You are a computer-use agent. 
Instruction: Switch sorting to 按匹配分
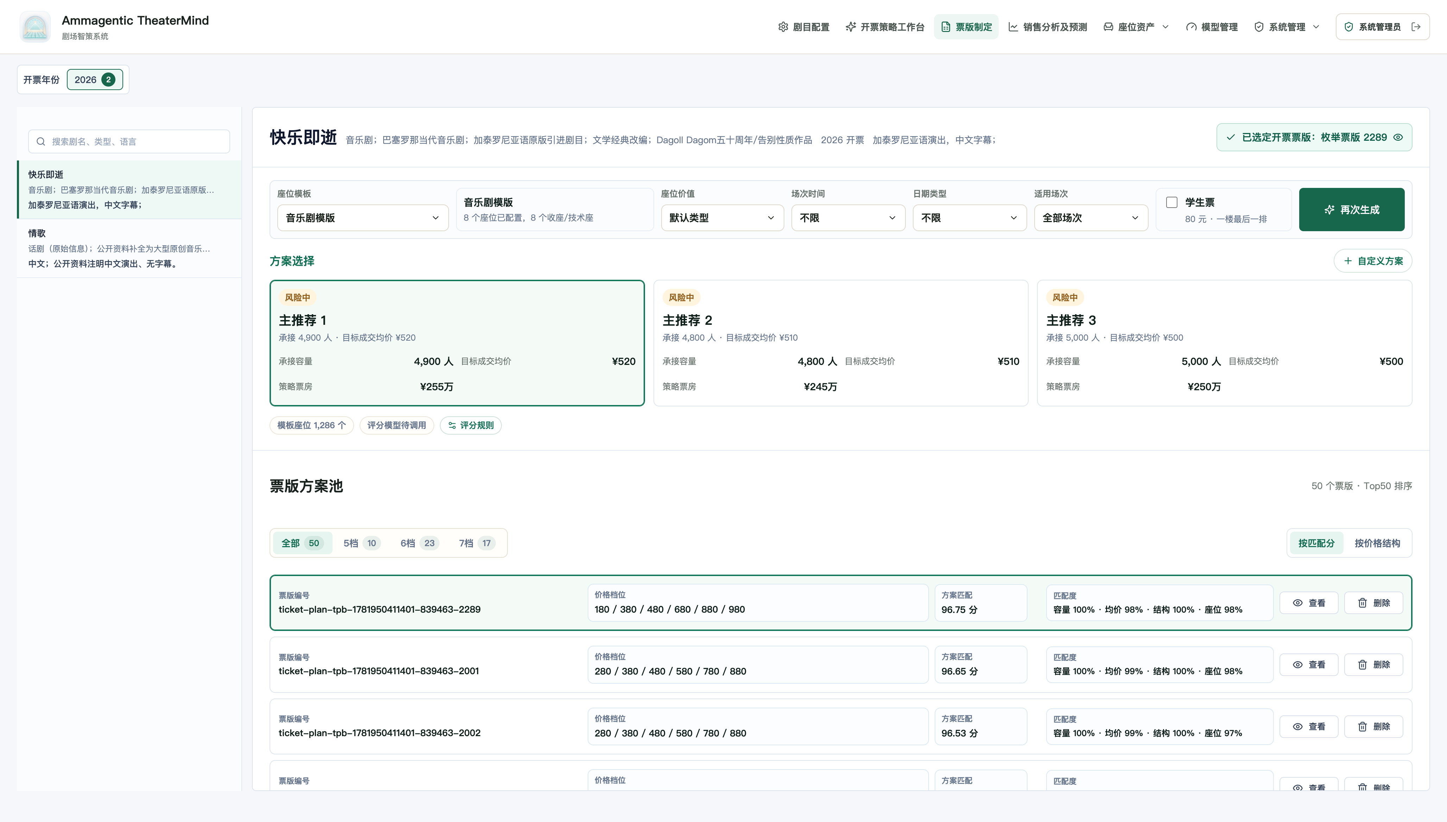coord(1316,543)
